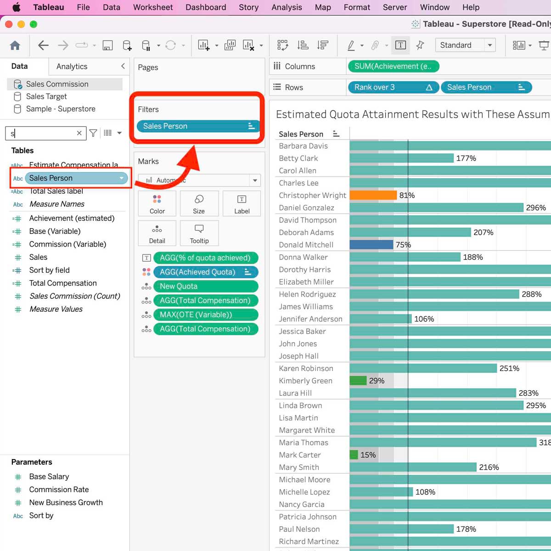Image resolution: width=551 pixels, height=551 pixels.
Task: Select the Commission Rate parameter
Action: (59, 489)
